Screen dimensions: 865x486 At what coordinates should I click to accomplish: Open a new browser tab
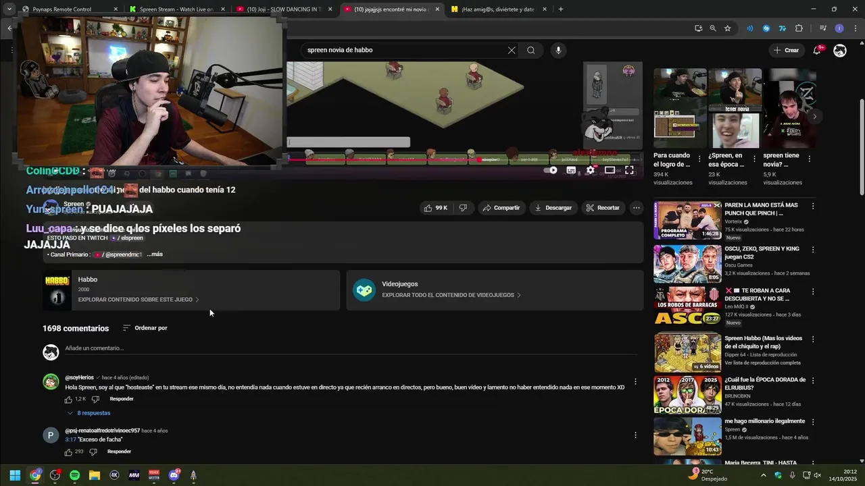561,9
